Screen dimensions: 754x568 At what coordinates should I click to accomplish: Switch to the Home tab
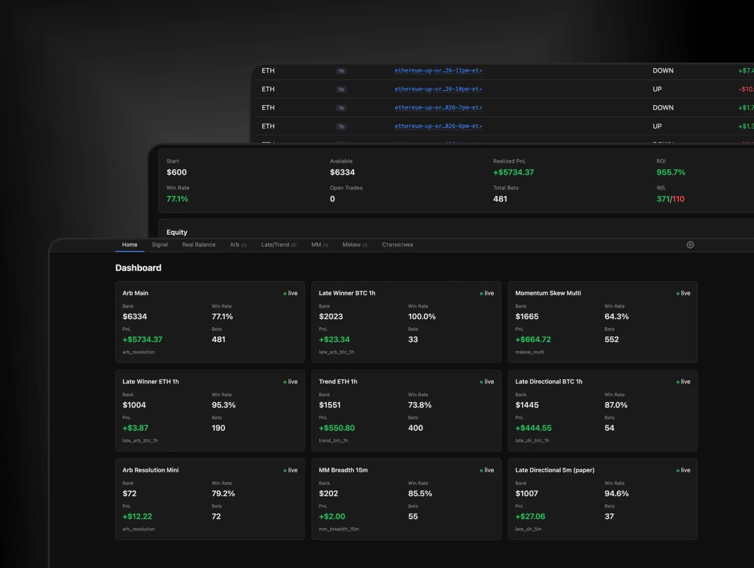(129, 245)
